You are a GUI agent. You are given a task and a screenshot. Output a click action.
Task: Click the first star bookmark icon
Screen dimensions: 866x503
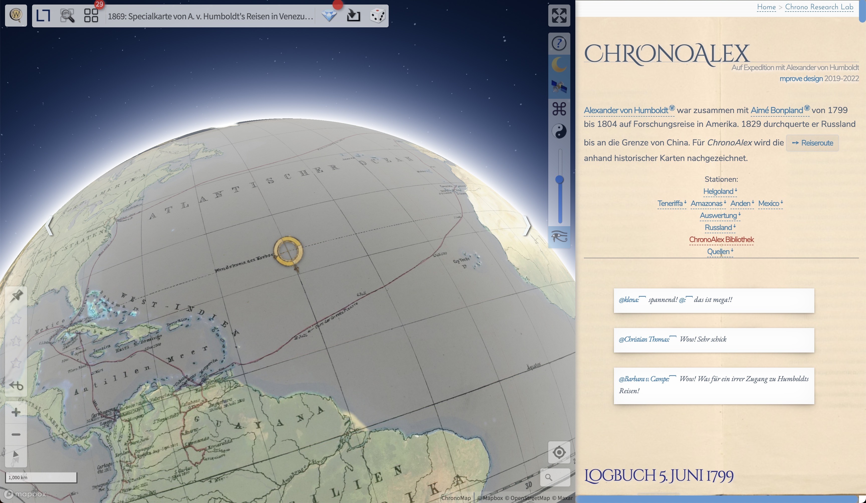pyautogui.click(x=16, y=319)
